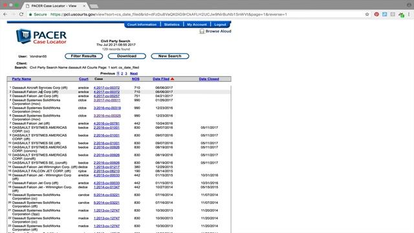Click filed date 04/21/2017
Screen dimensions: 414x233
click(x=164, y=96)
